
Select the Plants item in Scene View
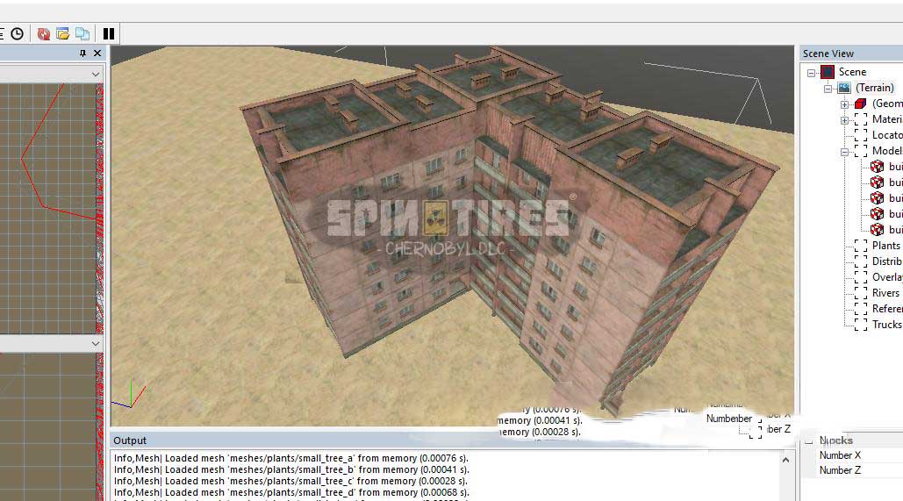pos(885,246)
